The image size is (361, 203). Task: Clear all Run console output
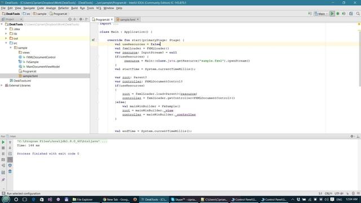point(10,171)
